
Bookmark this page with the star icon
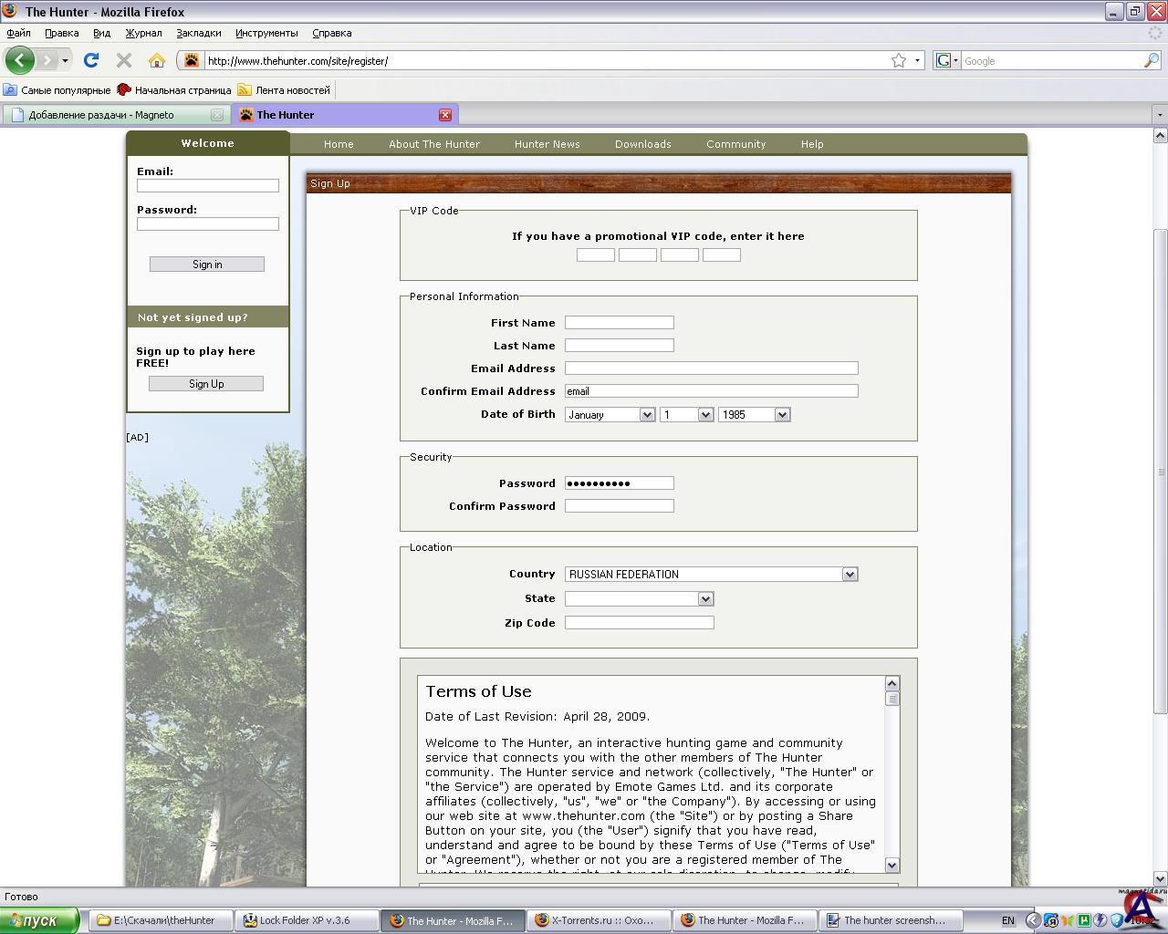pyautogui.click(x=899, y=60)
